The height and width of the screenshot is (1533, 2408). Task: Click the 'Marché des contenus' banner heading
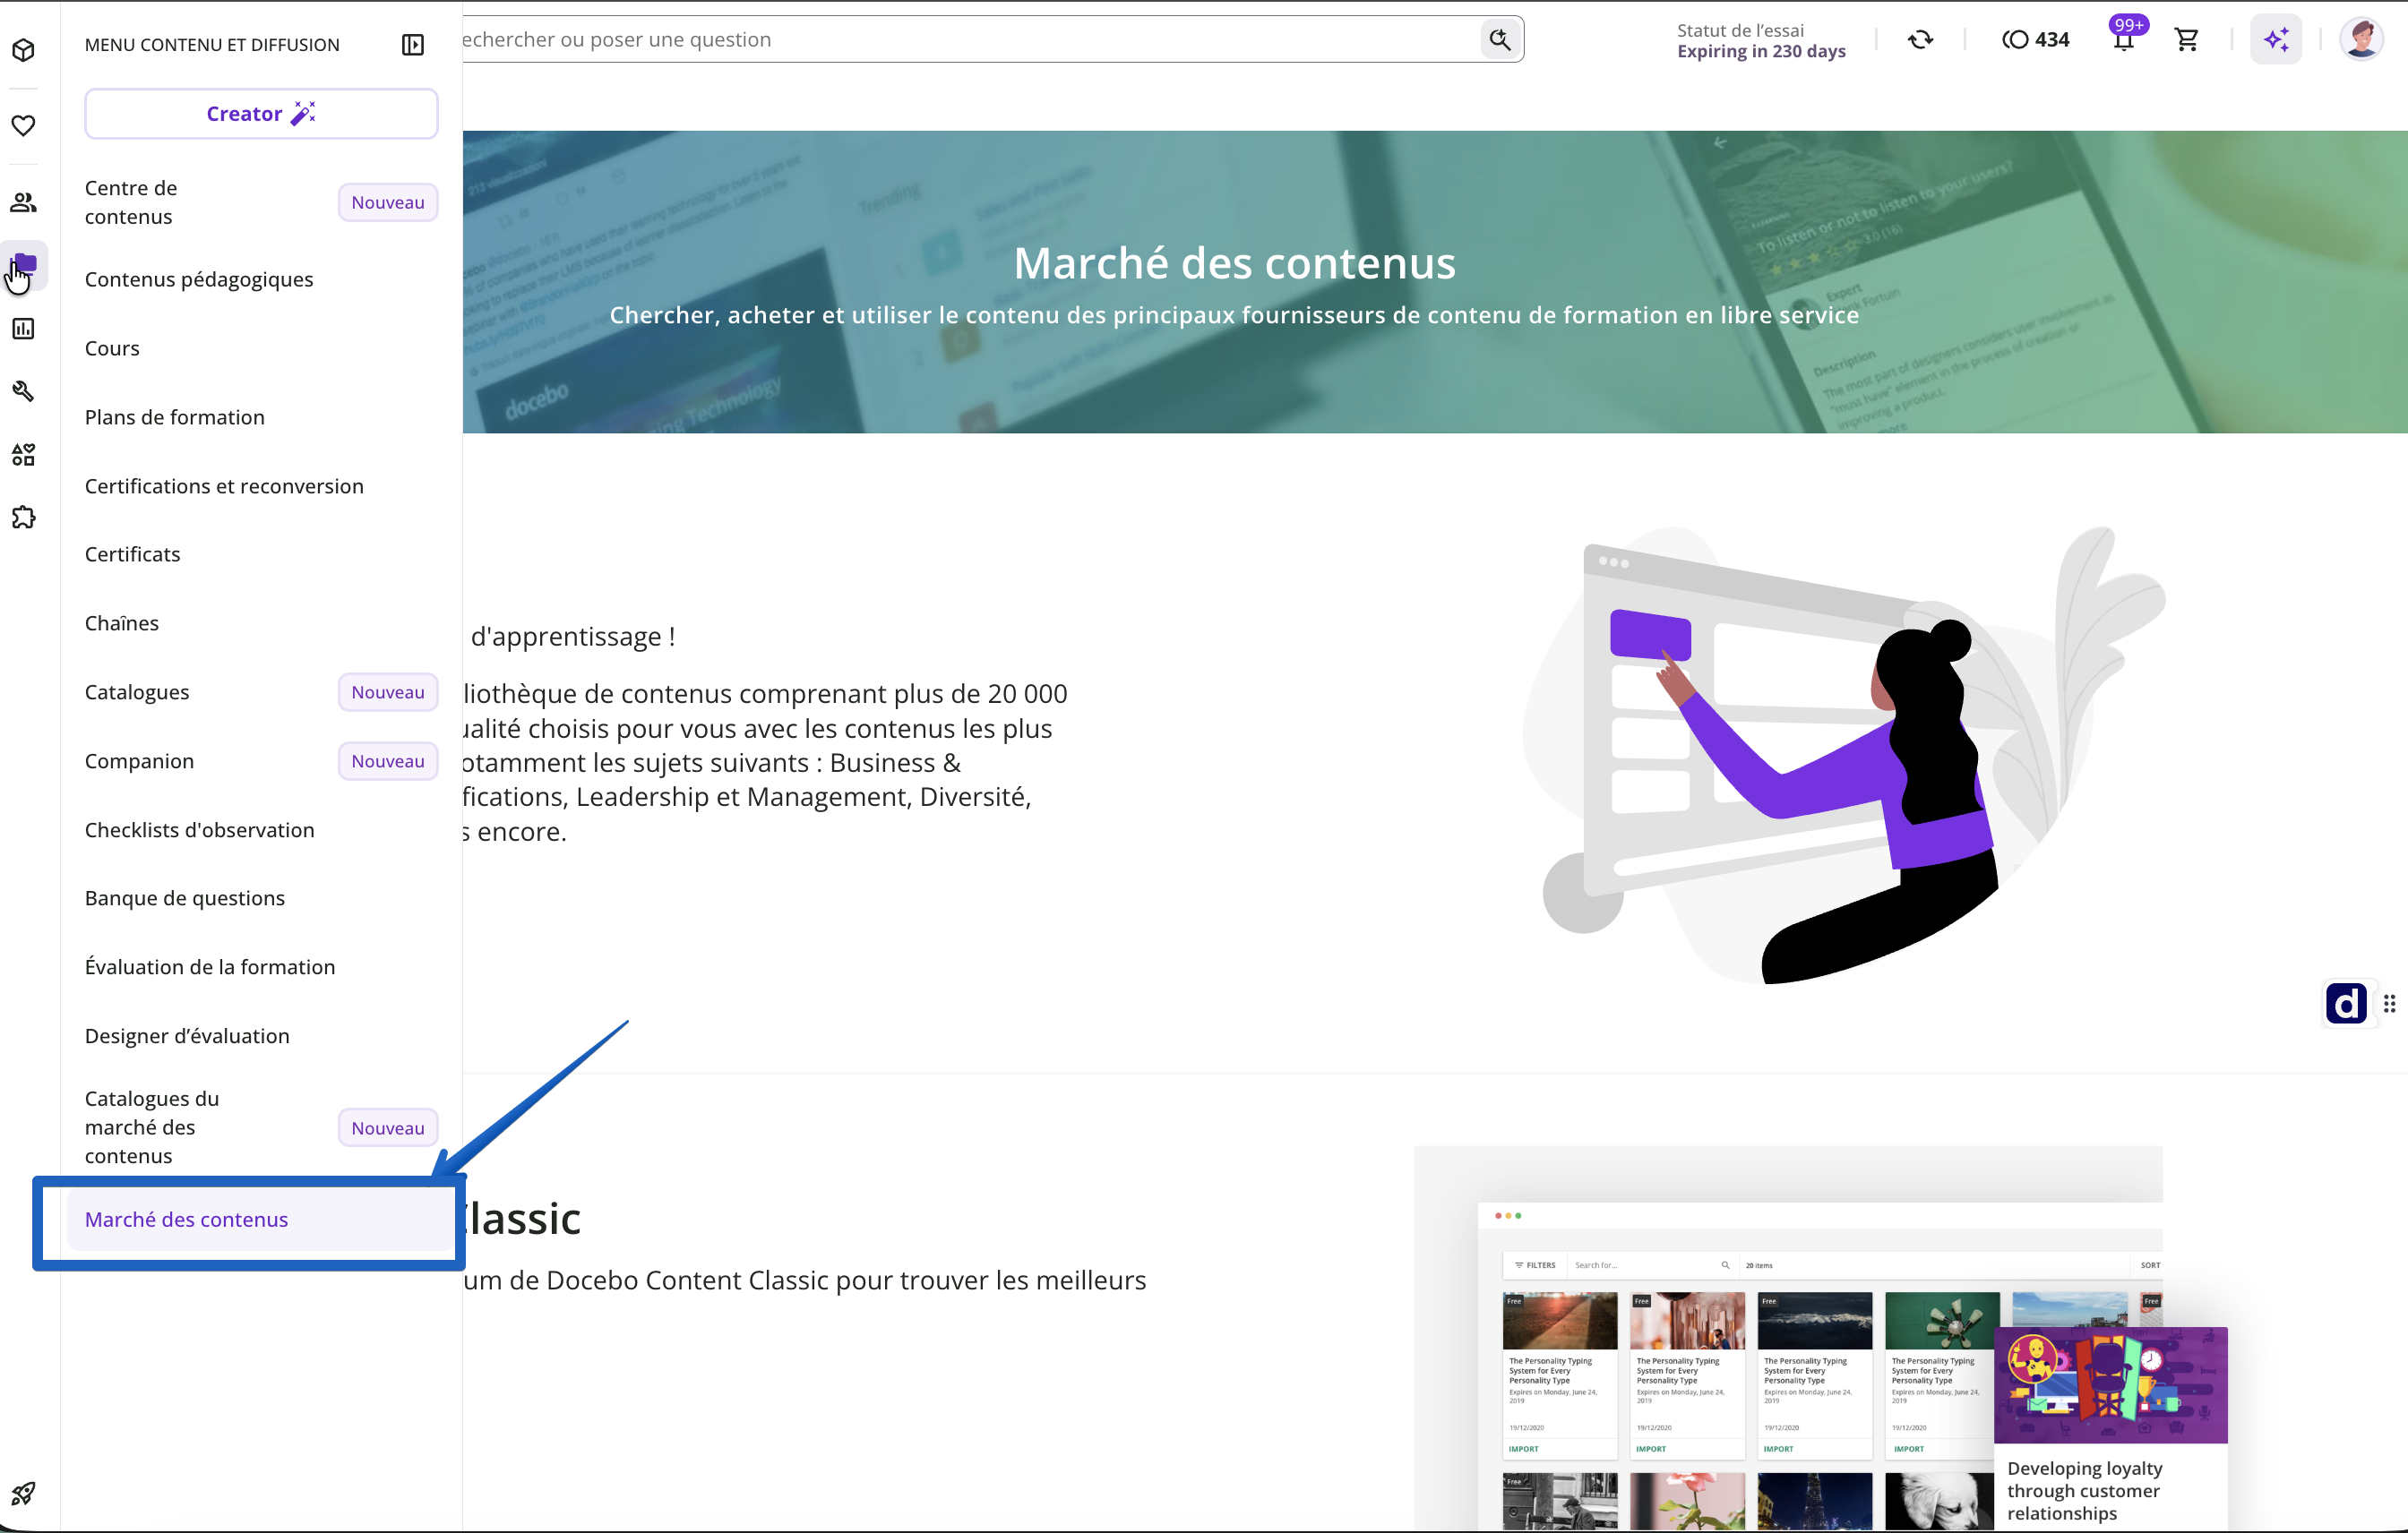pyautogui.click(x=1234, y=263)
